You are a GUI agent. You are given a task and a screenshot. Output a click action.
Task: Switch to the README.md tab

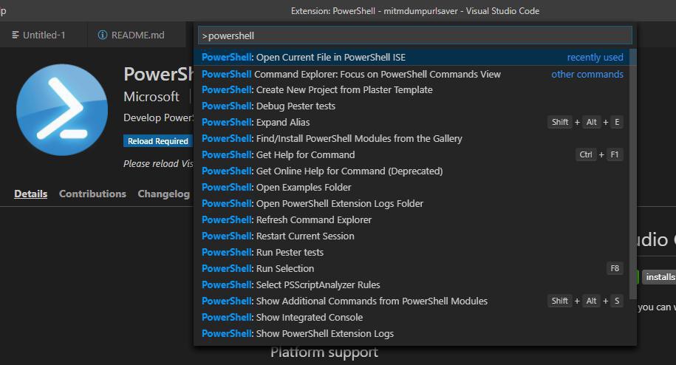pyautogui.click(x=136, y=35)
